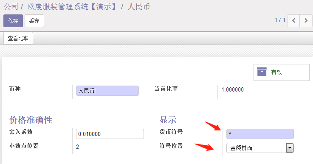Click the 显示 section heading
The height and width of the screenshot is (164, 313).
pos(168,120)
